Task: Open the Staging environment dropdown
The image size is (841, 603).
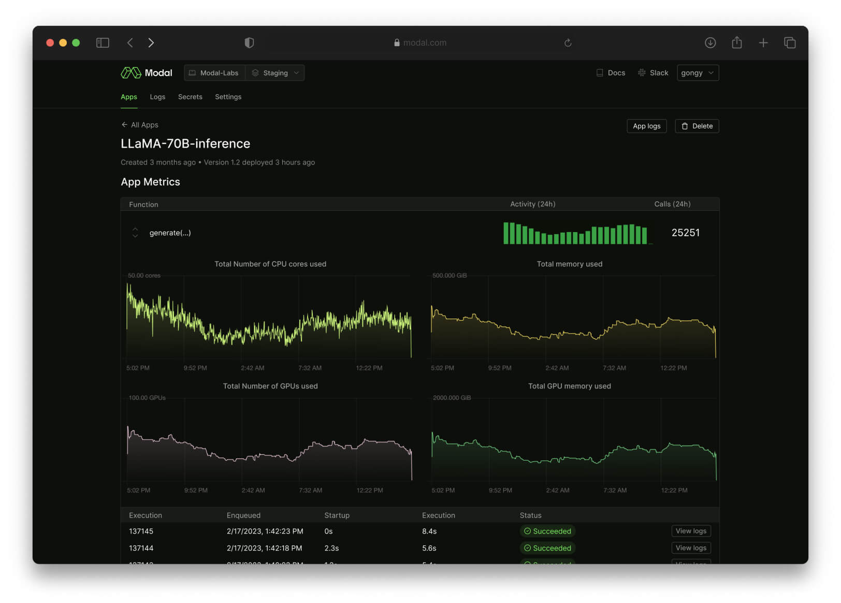Action: (x=275, y=73)
